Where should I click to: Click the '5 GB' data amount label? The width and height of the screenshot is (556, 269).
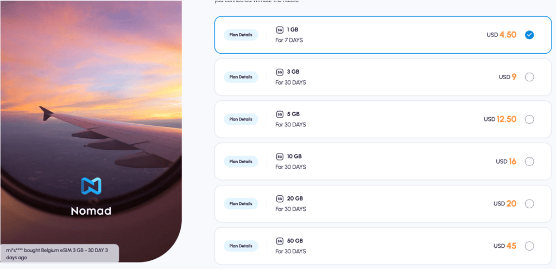[x=293, y=114]
